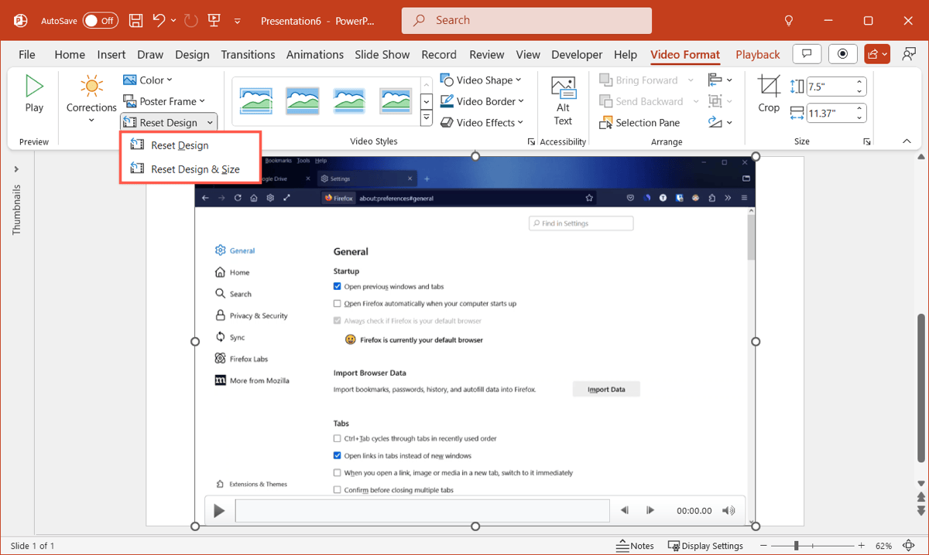This screenshot has width=929, height=555.
Task: Open Video Shape options
Action: click(482, 80)
